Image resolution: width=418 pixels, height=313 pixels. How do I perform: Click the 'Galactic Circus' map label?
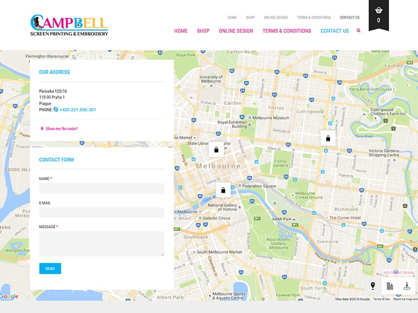coord(216,218)
